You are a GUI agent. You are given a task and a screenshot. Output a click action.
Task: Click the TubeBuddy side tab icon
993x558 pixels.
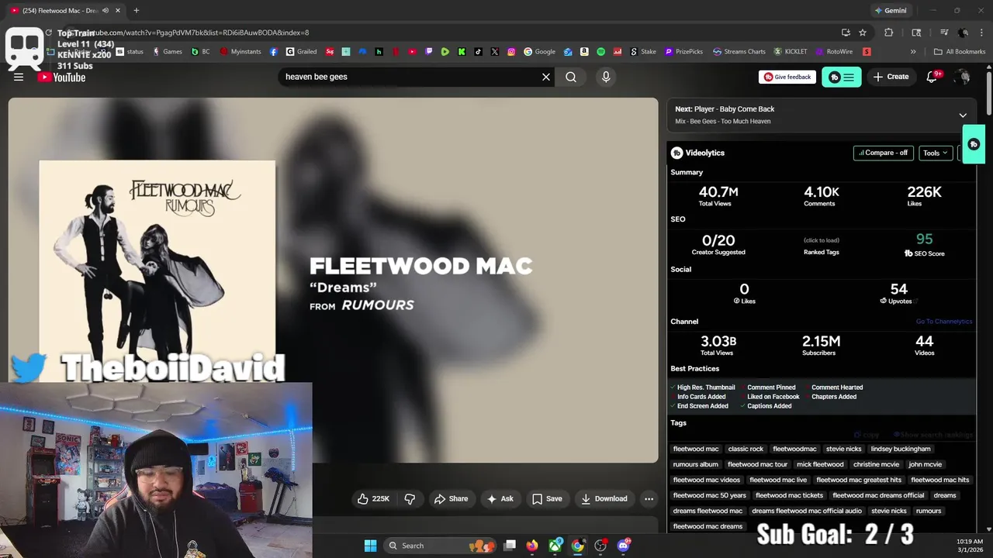[974, 144]
